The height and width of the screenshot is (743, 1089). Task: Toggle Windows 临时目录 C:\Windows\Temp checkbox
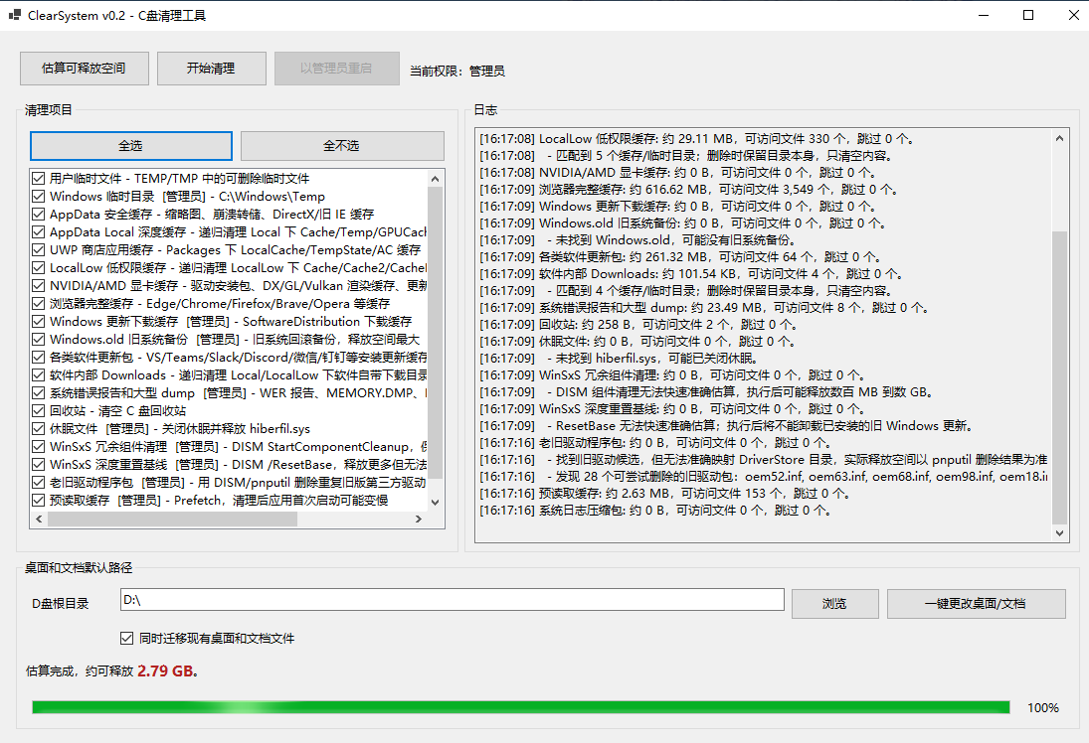[38, 197]
